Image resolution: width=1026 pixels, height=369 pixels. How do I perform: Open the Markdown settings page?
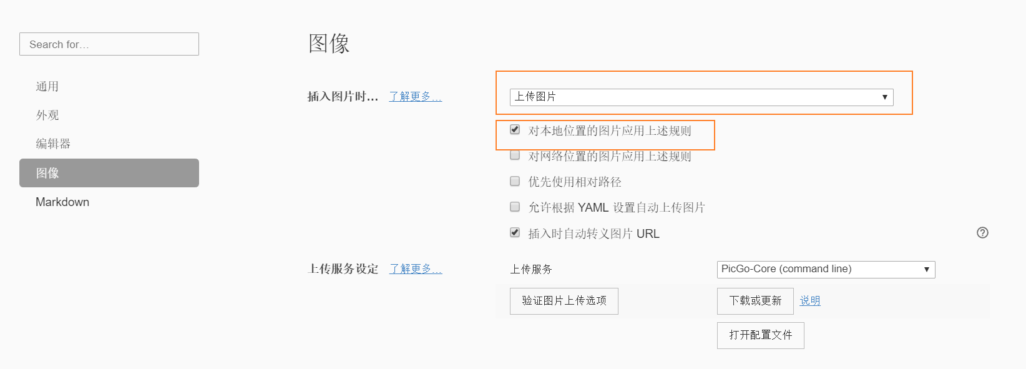pos(62,202)
